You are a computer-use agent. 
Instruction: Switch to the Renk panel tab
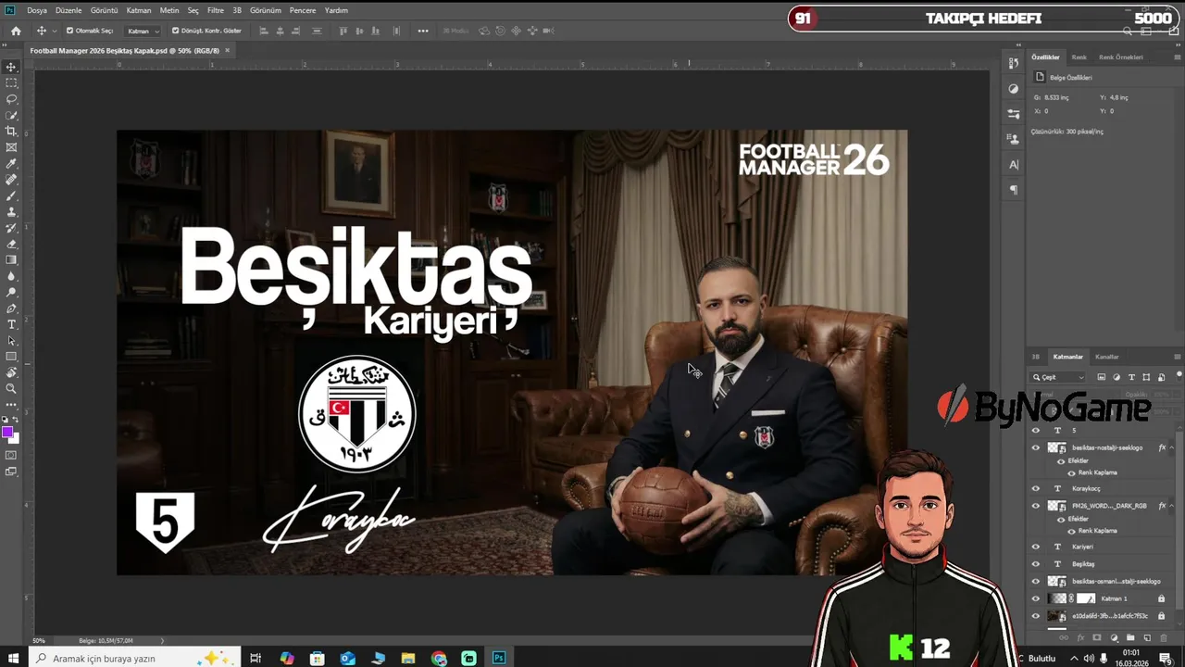(1079, 57)
